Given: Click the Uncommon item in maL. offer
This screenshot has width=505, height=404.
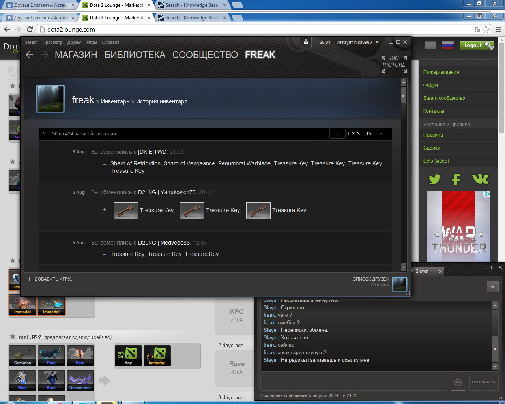Looking at the screenshot, I should (x=80, y=381).
